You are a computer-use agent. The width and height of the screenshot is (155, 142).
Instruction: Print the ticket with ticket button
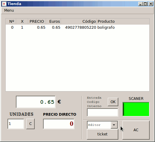[x=102, y=134]
